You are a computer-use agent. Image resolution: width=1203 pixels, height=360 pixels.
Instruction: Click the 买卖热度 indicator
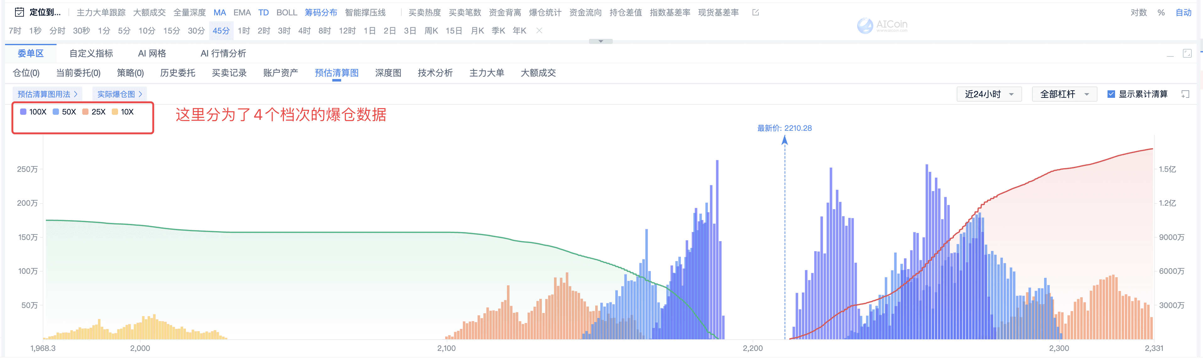[x=425, y=13]
